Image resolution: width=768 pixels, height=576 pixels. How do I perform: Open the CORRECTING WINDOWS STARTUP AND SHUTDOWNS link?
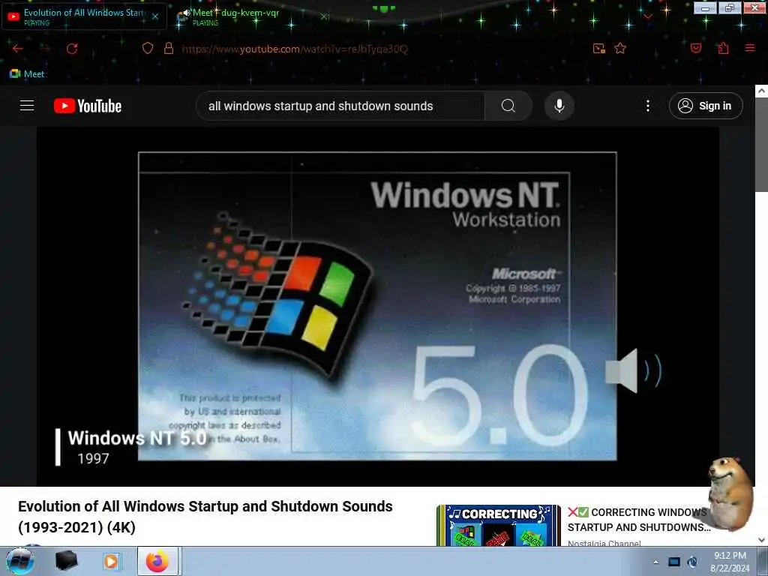click(639, 520)
